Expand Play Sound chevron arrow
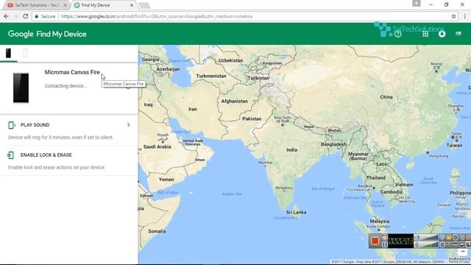Image resolution: width=471 pixels, height=265 pixels. (129, 124)
